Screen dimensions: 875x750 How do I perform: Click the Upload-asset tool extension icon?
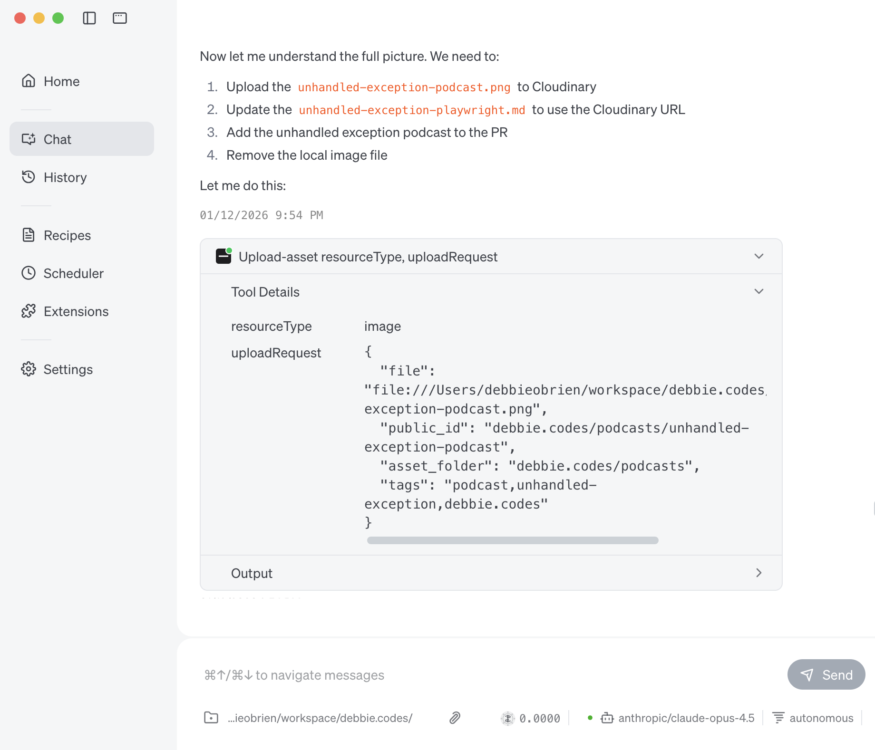pos(224,256)
